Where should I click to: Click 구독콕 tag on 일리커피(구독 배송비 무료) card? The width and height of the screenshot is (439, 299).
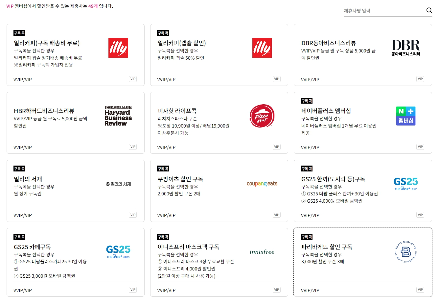click(x=19, y=33)
